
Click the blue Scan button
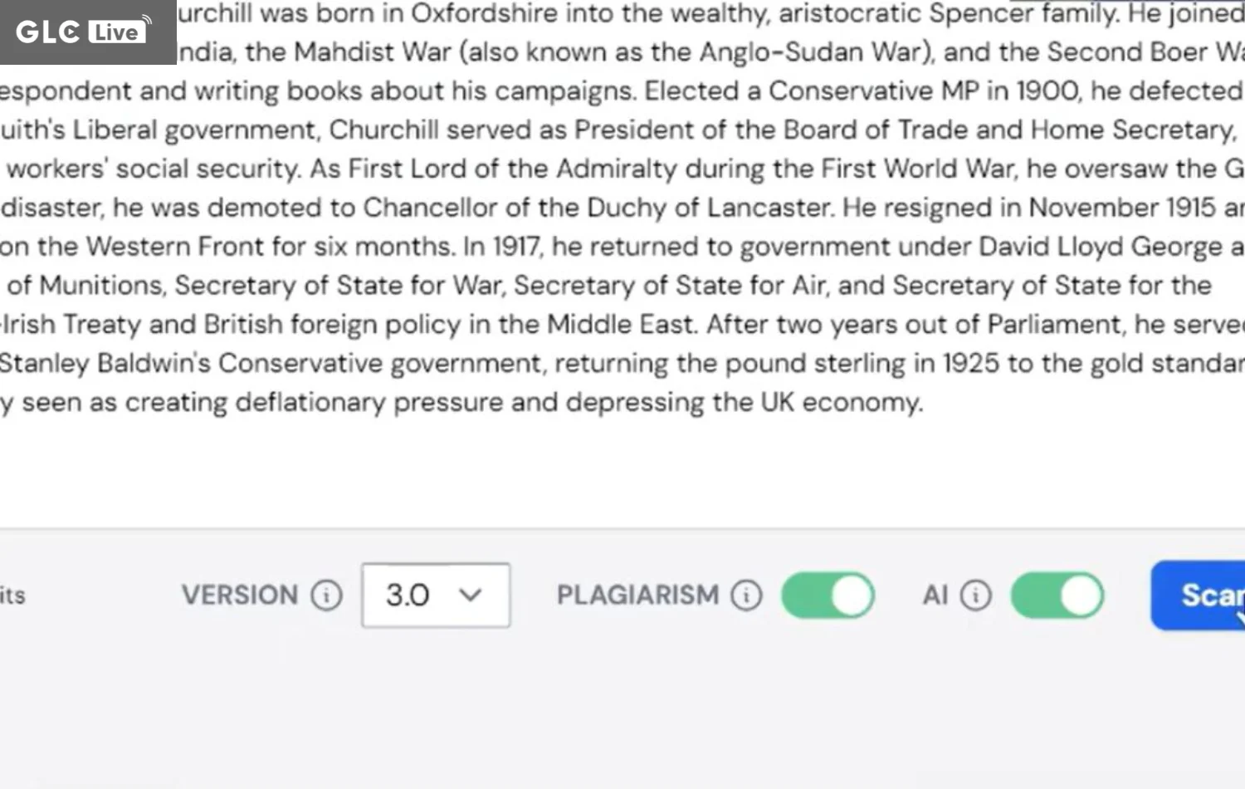pyautogui.click(x=1198, y=595)
